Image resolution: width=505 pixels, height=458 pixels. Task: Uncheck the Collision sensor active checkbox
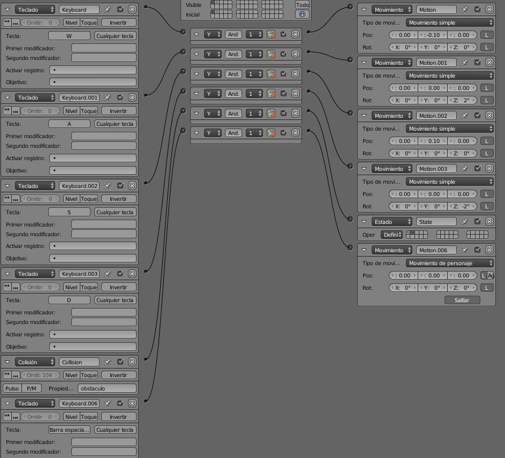pyautogui.click(x=120, y=362)
